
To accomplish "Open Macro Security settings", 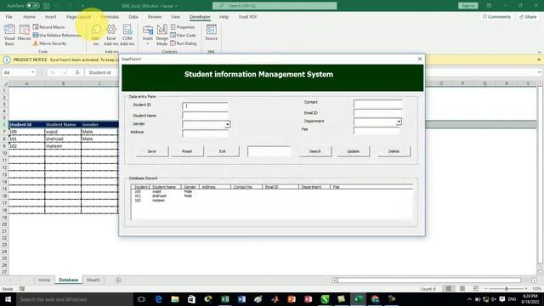I will [x=49, y=43].
